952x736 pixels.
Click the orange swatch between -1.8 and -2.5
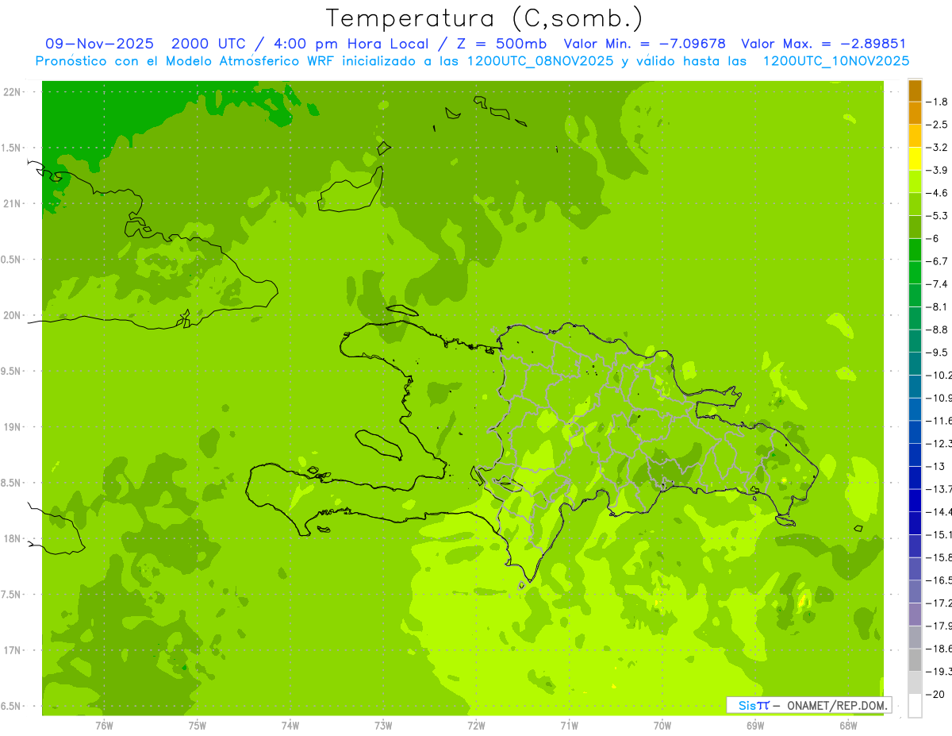(915, 114)
